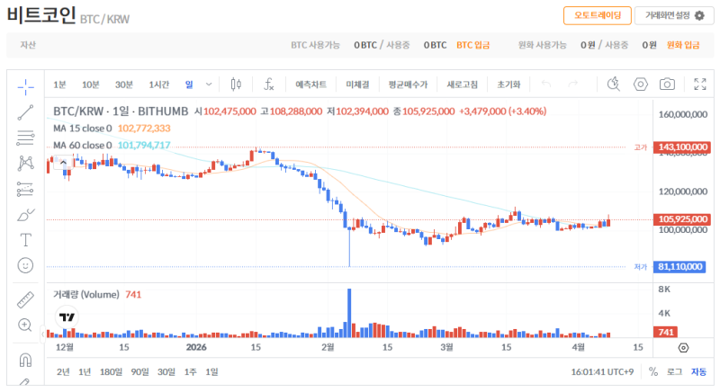Open the horizontal lines and Fibonacci tool
The image size is (720, 392).
[x=26, y=138]
